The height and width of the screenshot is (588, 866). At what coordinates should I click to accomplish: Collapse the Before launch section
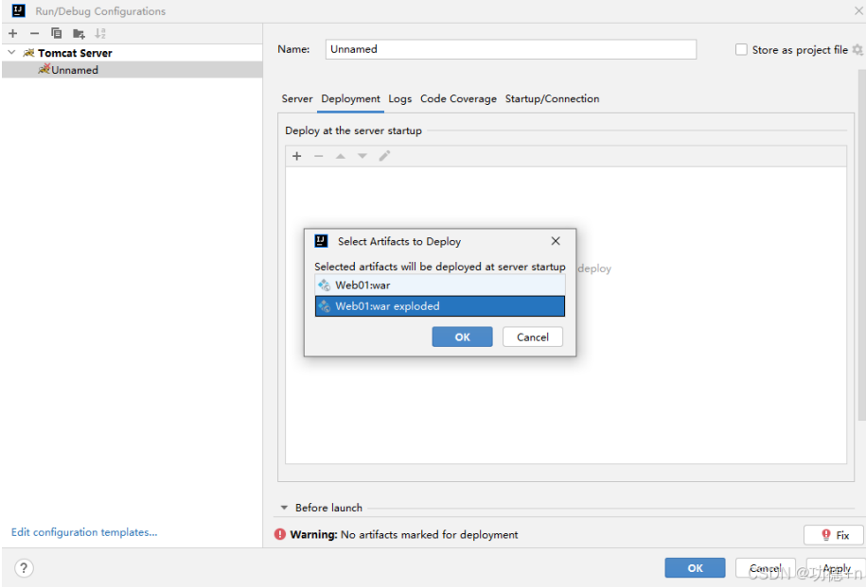284,508
